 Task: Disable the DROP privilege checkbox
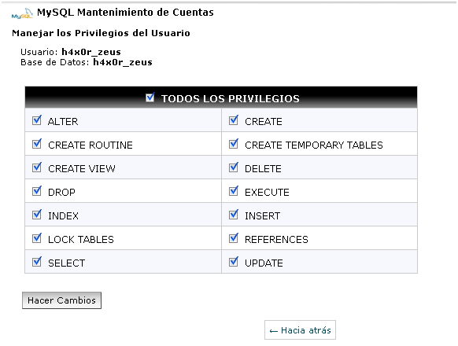coord(37,191)
